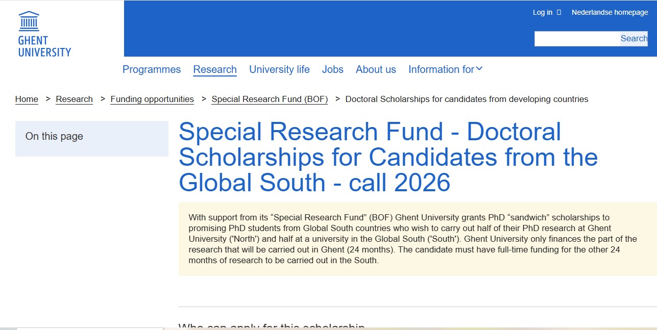Switch to the Nederlandse homepage

point(610,12)
